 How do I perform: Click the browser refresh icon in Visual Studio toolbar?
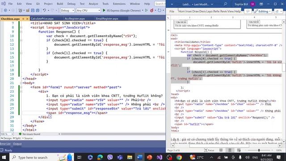coord(160,10)
